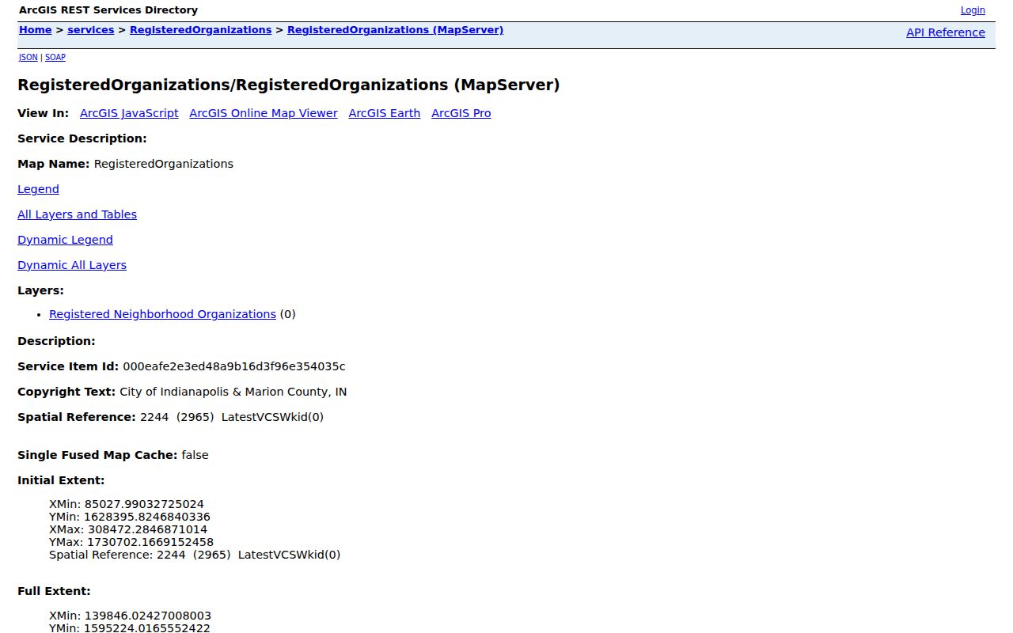Click the Full Extent label

[x=54, y=591]
